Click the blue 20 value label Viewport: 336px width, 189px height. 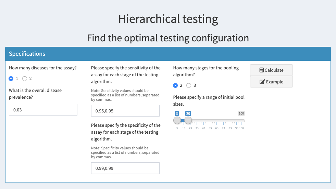point(188,113)
